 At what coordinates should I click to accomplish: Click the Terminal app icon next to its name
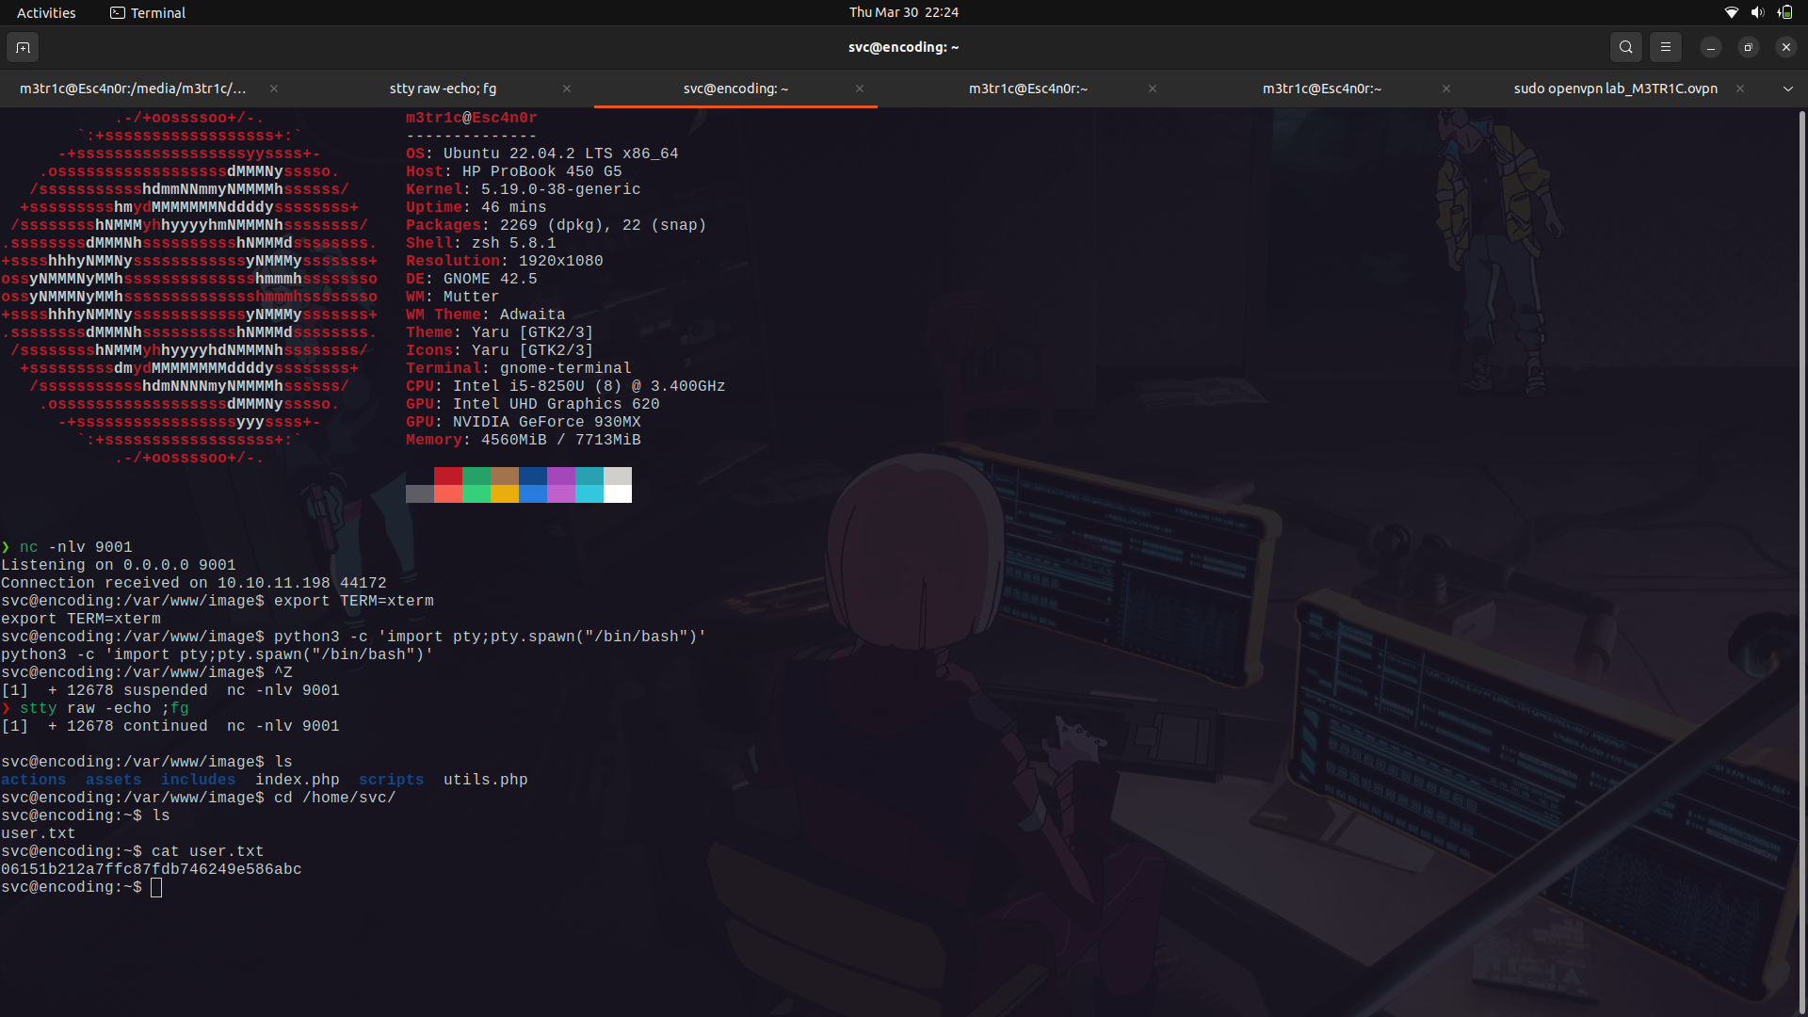point(117,12)
